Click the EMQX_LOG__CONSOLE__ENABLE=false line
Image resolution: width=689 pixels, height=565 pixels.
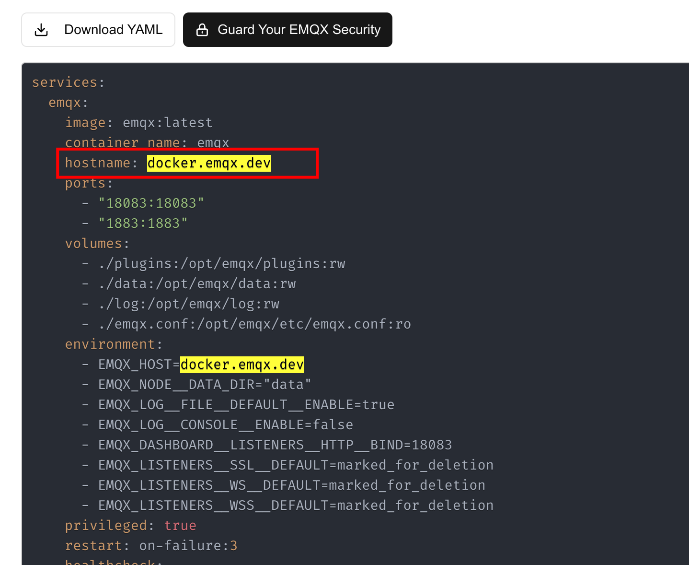(x=225, y=425)
